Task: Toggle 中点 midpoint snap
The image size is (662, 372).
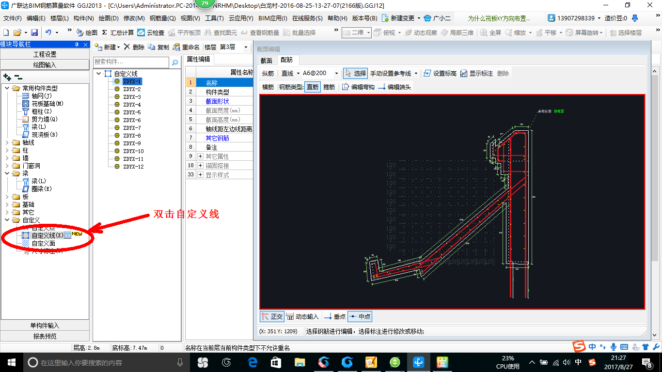Action: tap(360, 316)
